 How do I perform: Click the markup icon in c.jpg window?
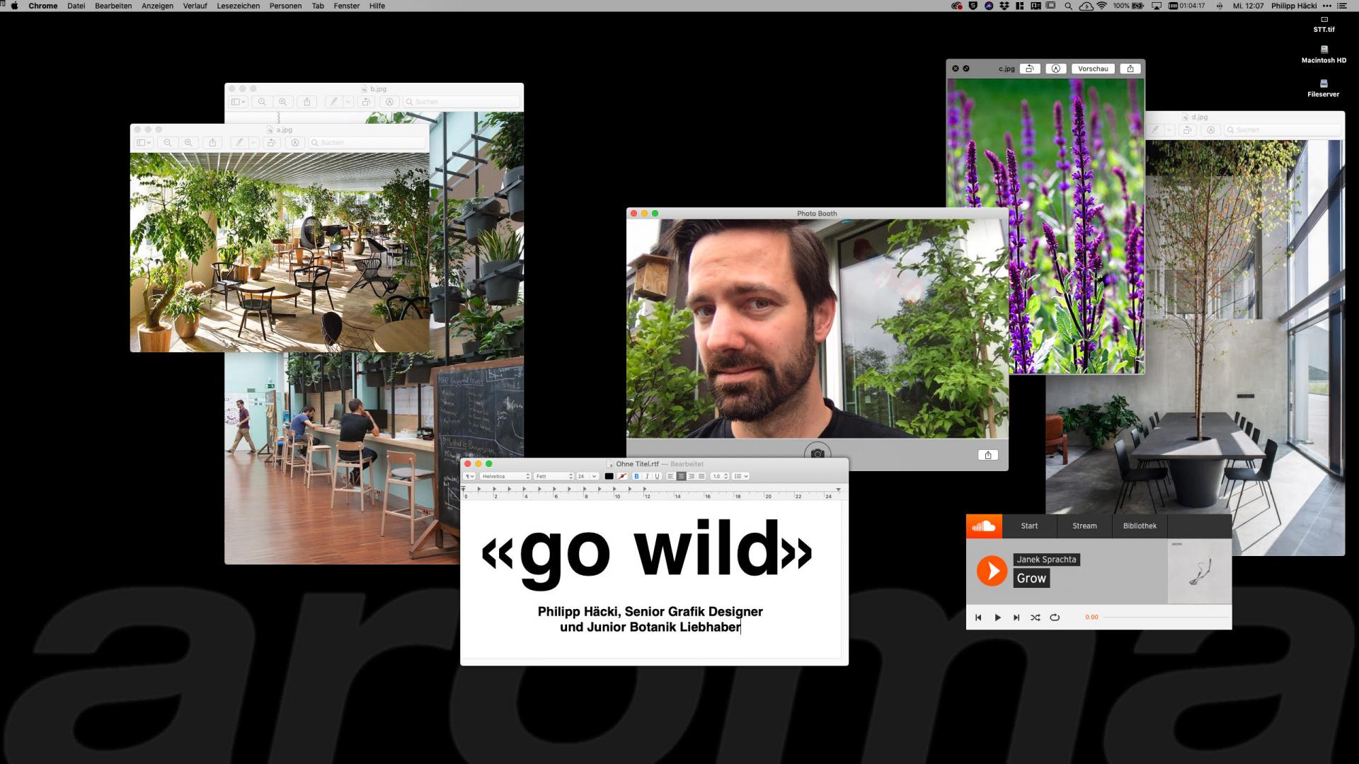[x=1055, y=69]
